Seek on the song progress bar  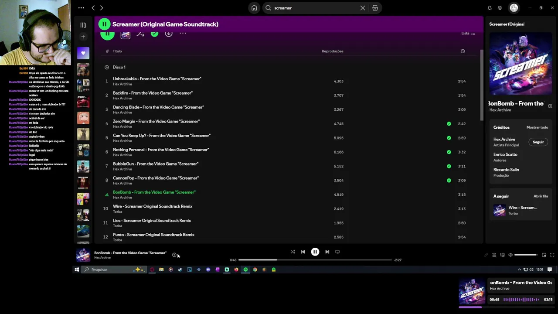coord(315,260)
